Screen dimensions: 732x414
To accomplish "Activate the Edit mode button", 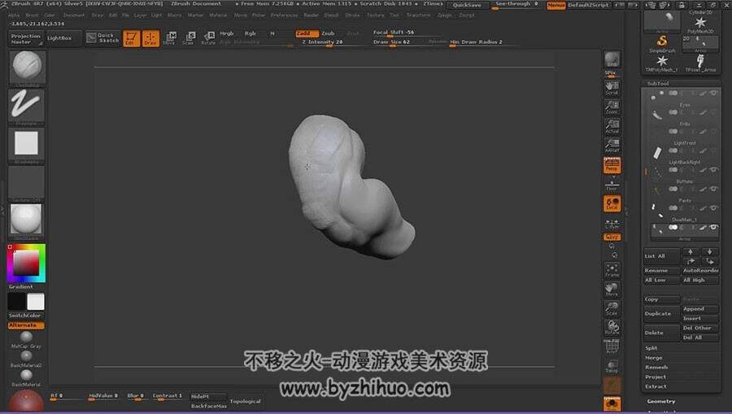I will 131,38.
